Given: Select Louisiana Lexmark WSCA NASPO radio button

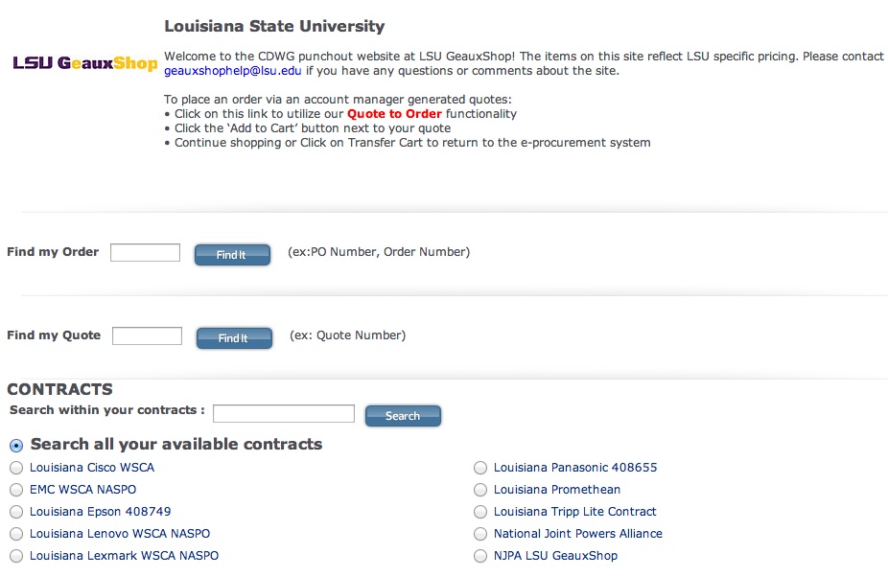Looking at the screenshot, I should 16,556.
